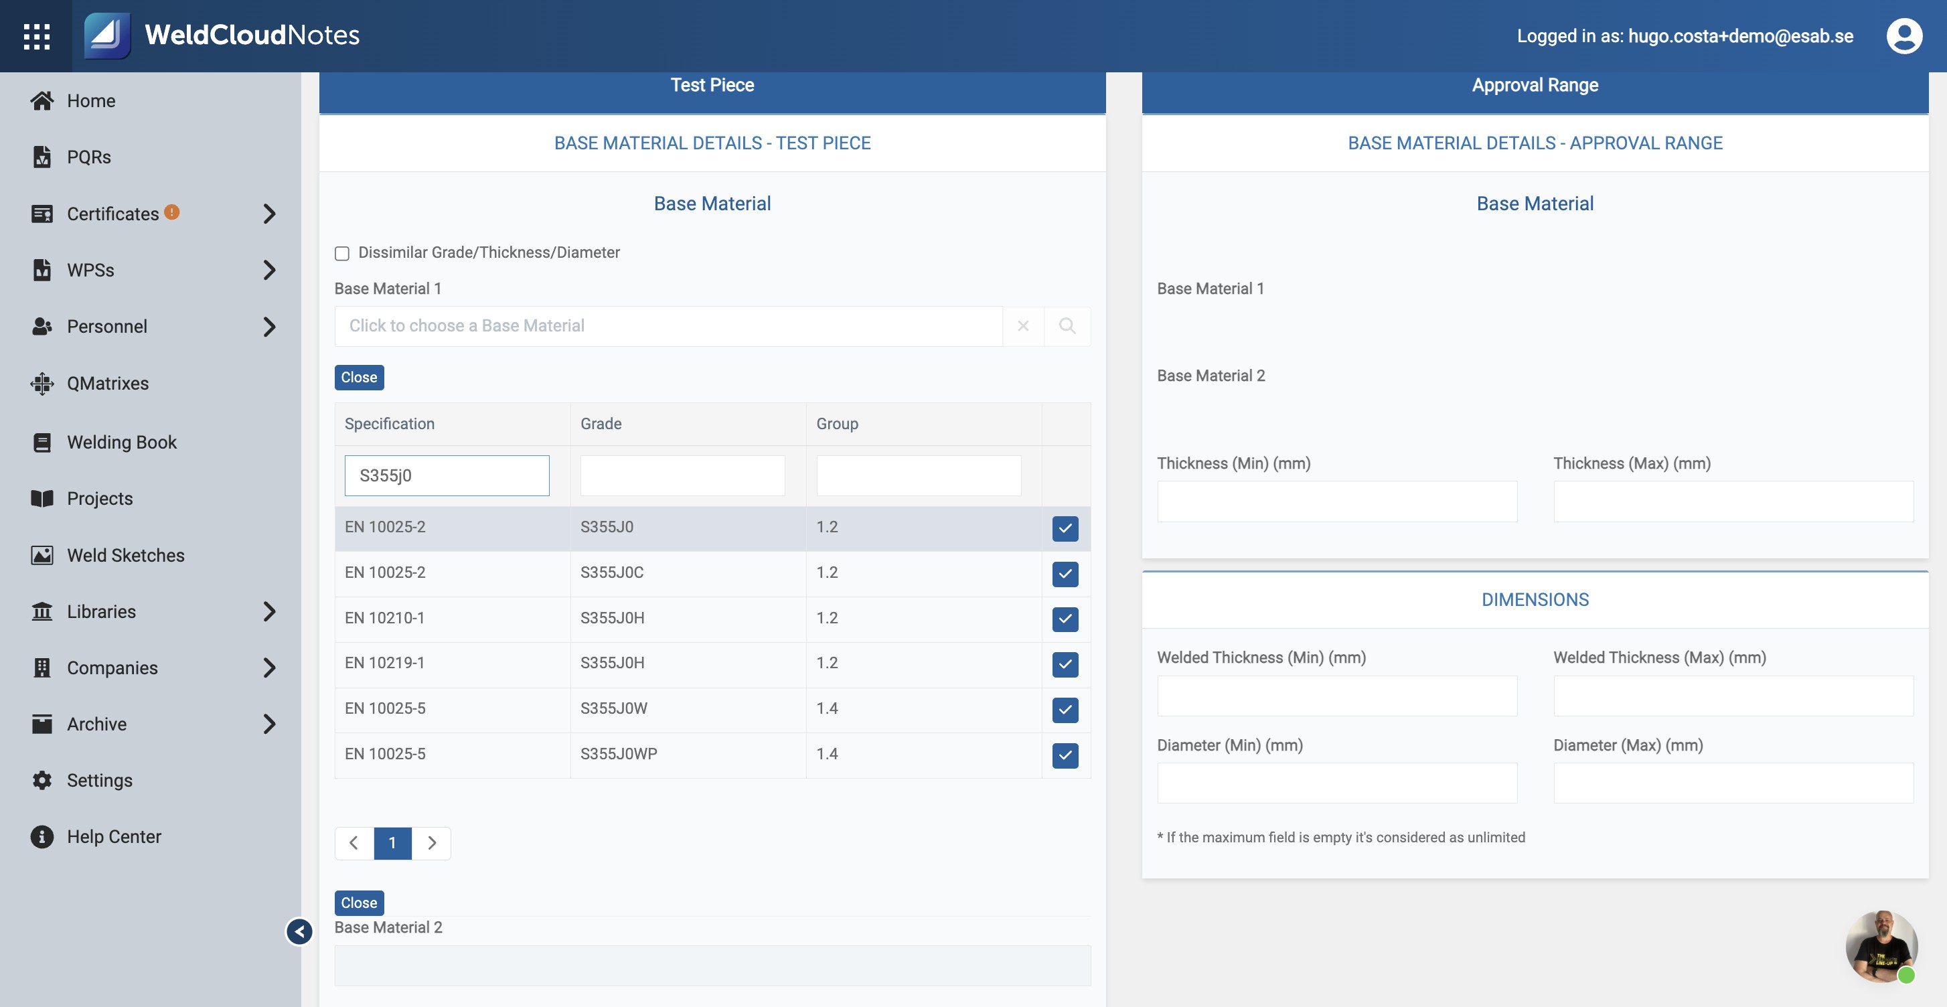Click the PQRs document icon

point(42,157)
